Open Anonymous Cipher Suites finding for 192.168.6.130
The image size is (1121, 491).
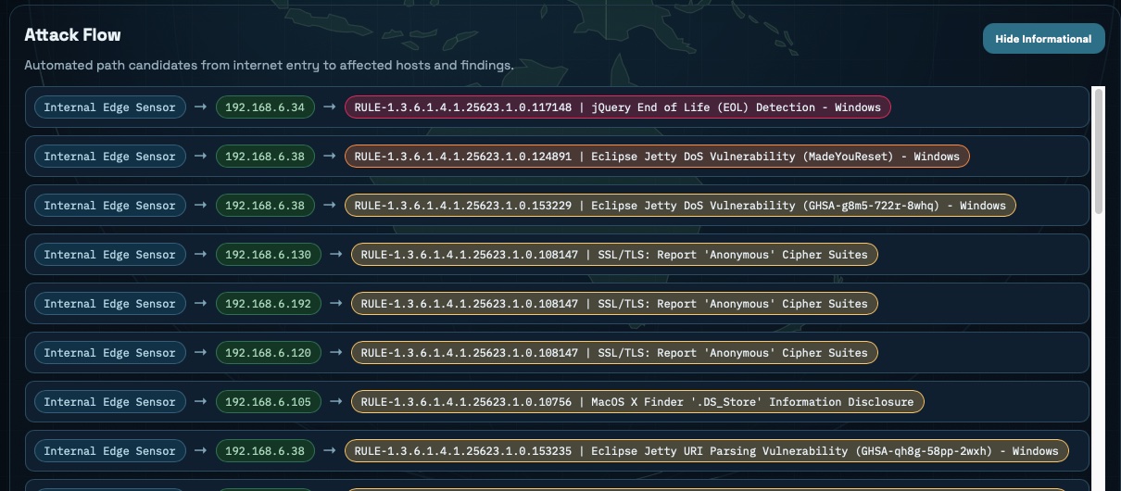click(613, 255)
